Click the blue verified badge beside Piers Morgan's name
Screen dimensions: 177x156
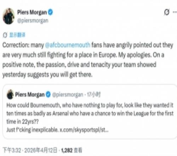click(50, 12)
